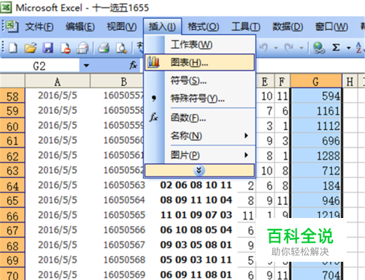Open the 视图(V) menu
365x280 pixels.
pos(122,26)
